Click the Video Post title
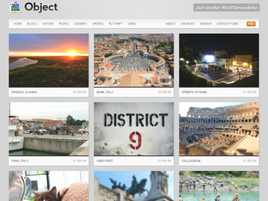This screenshot has height=201, width=268. point(105,161)
